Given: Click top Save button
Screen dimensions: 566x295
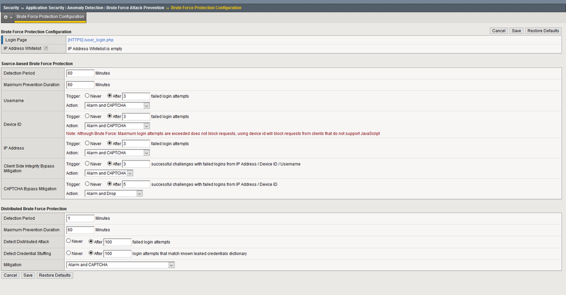Looking at the screenshot, I should click(516, 31).
